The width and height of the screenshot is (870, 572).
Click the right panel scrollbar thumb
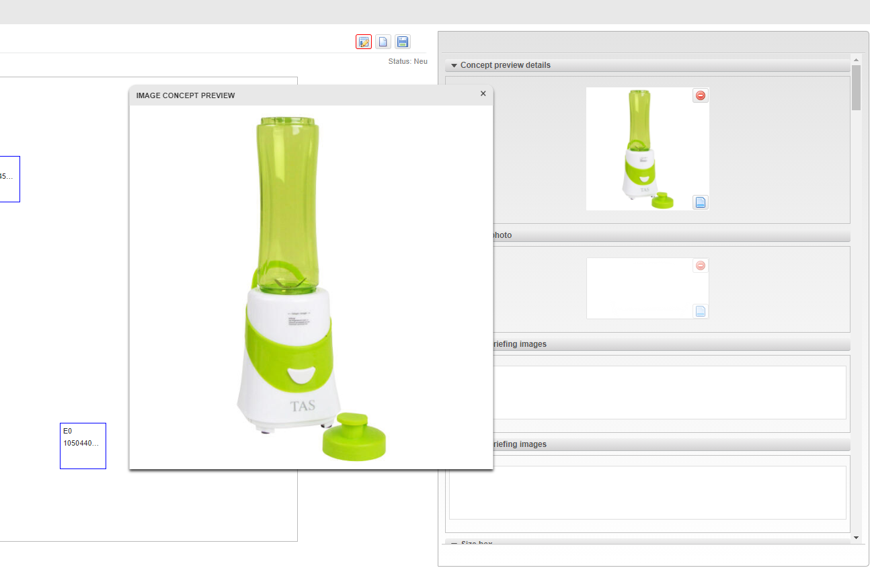[856, 87]
